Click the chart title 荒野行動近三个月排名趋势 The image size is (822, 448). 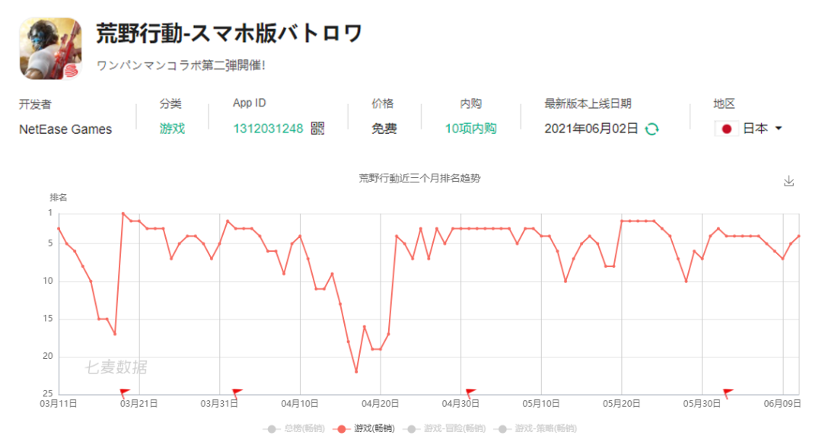pyautogui.click(x=419, y=178)
